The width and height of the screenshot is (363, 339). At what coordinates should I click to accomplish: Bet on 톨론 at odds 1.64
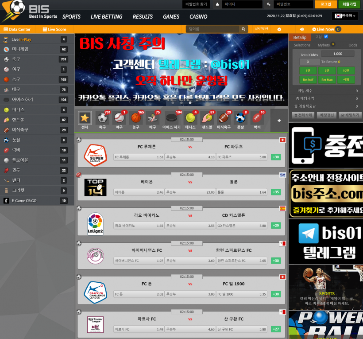click(241, 192)
